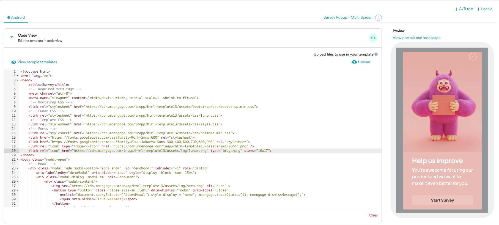Click the Work+Sans font link line

coord(111,138)
